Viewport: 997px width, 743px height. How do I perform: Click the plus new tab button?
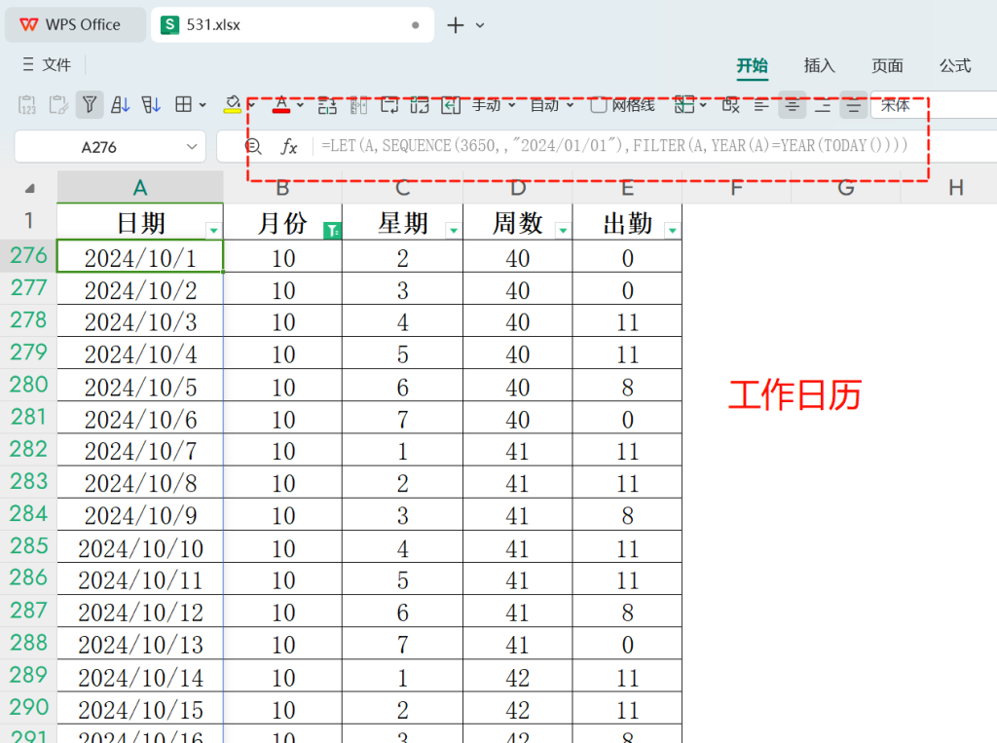point(456,25)
